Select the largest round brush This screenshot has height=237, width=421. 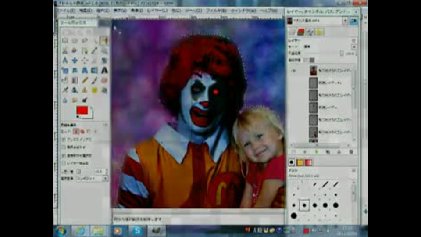(x=294, y=215)
